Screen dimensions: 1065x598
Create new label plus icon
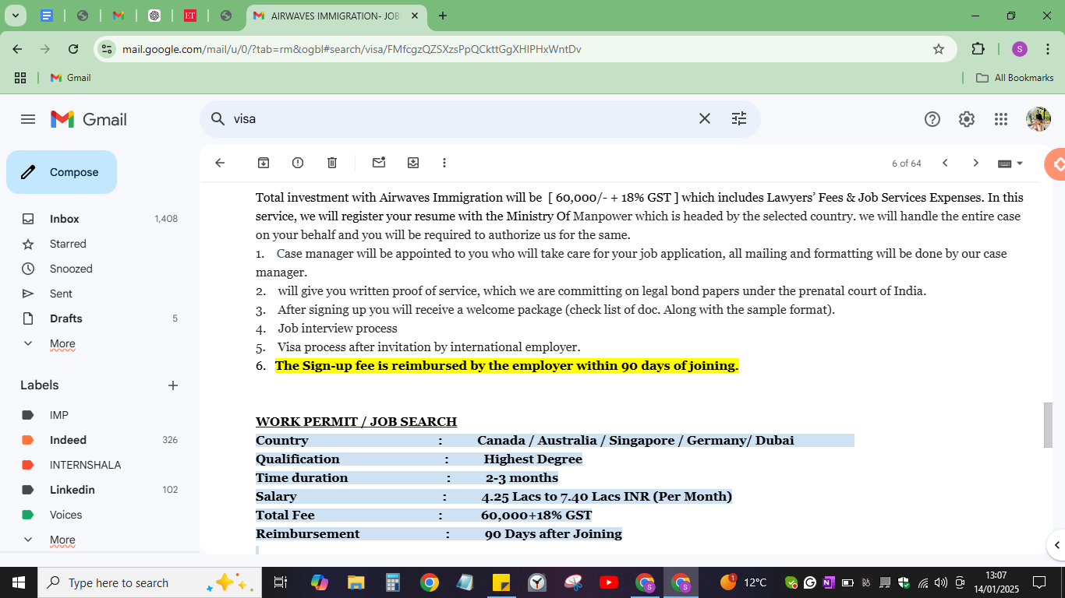[173, 385]
